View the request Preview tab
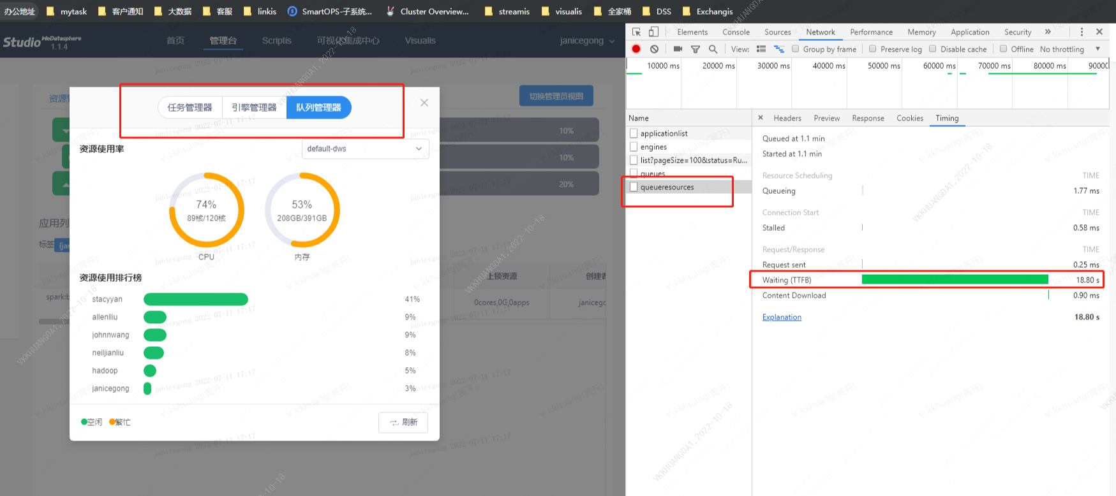Image resolution: width=1116 pixels, height=496 pixels. (x=826, y=118)
